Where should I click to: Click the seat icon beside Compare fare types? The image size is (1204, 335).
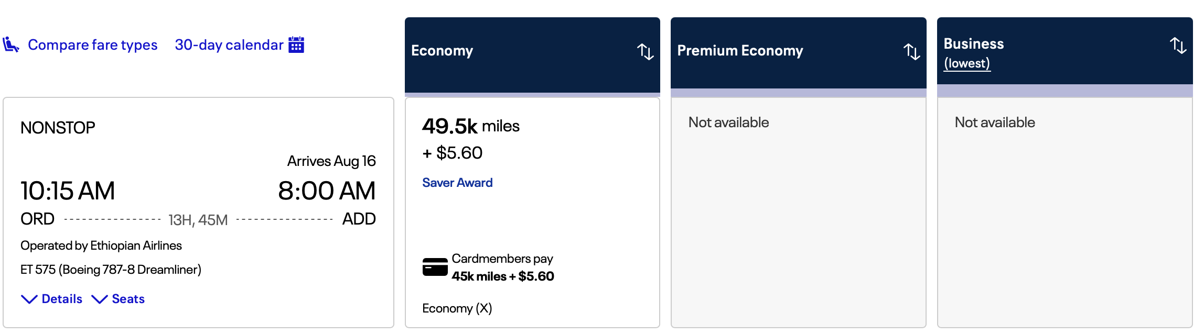point(10,44)
